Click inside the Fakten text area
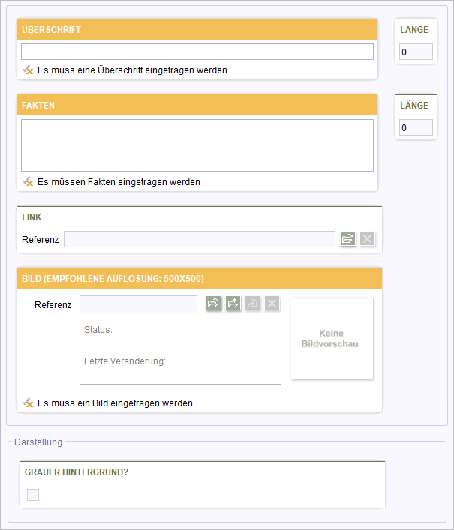Screen dimensions: 454x530 pyautogui.click(x=197, y=145)
